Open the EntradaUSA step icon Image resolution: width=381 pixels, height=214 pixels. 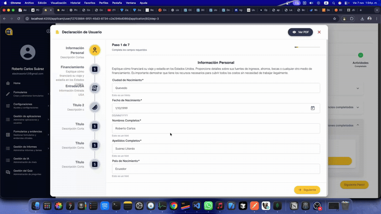tap(95, 88)
